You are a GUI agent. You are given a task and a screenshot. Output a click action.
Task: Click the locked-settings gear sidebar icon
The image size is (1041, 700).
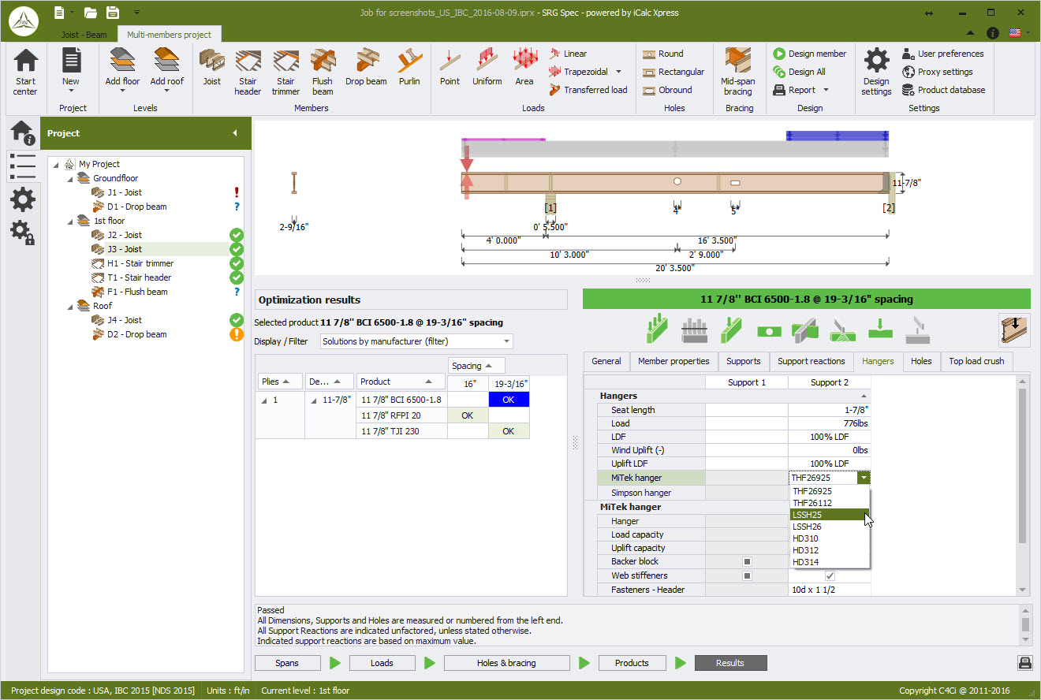click(x=22, y=233)
